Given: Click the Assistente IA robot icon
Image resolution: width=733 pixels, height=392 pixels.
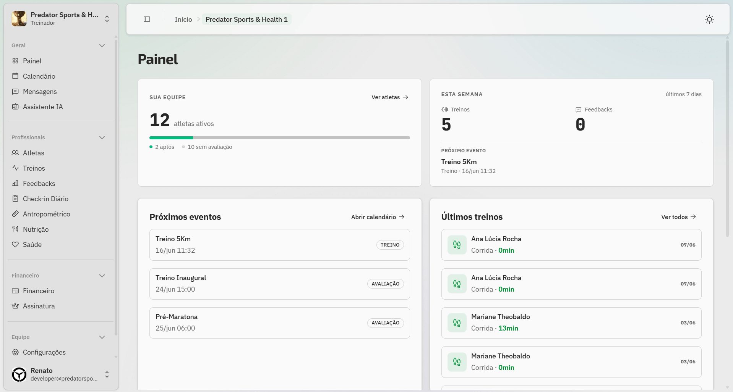Looking at the screenshot, I should click(x=15, y=106).
